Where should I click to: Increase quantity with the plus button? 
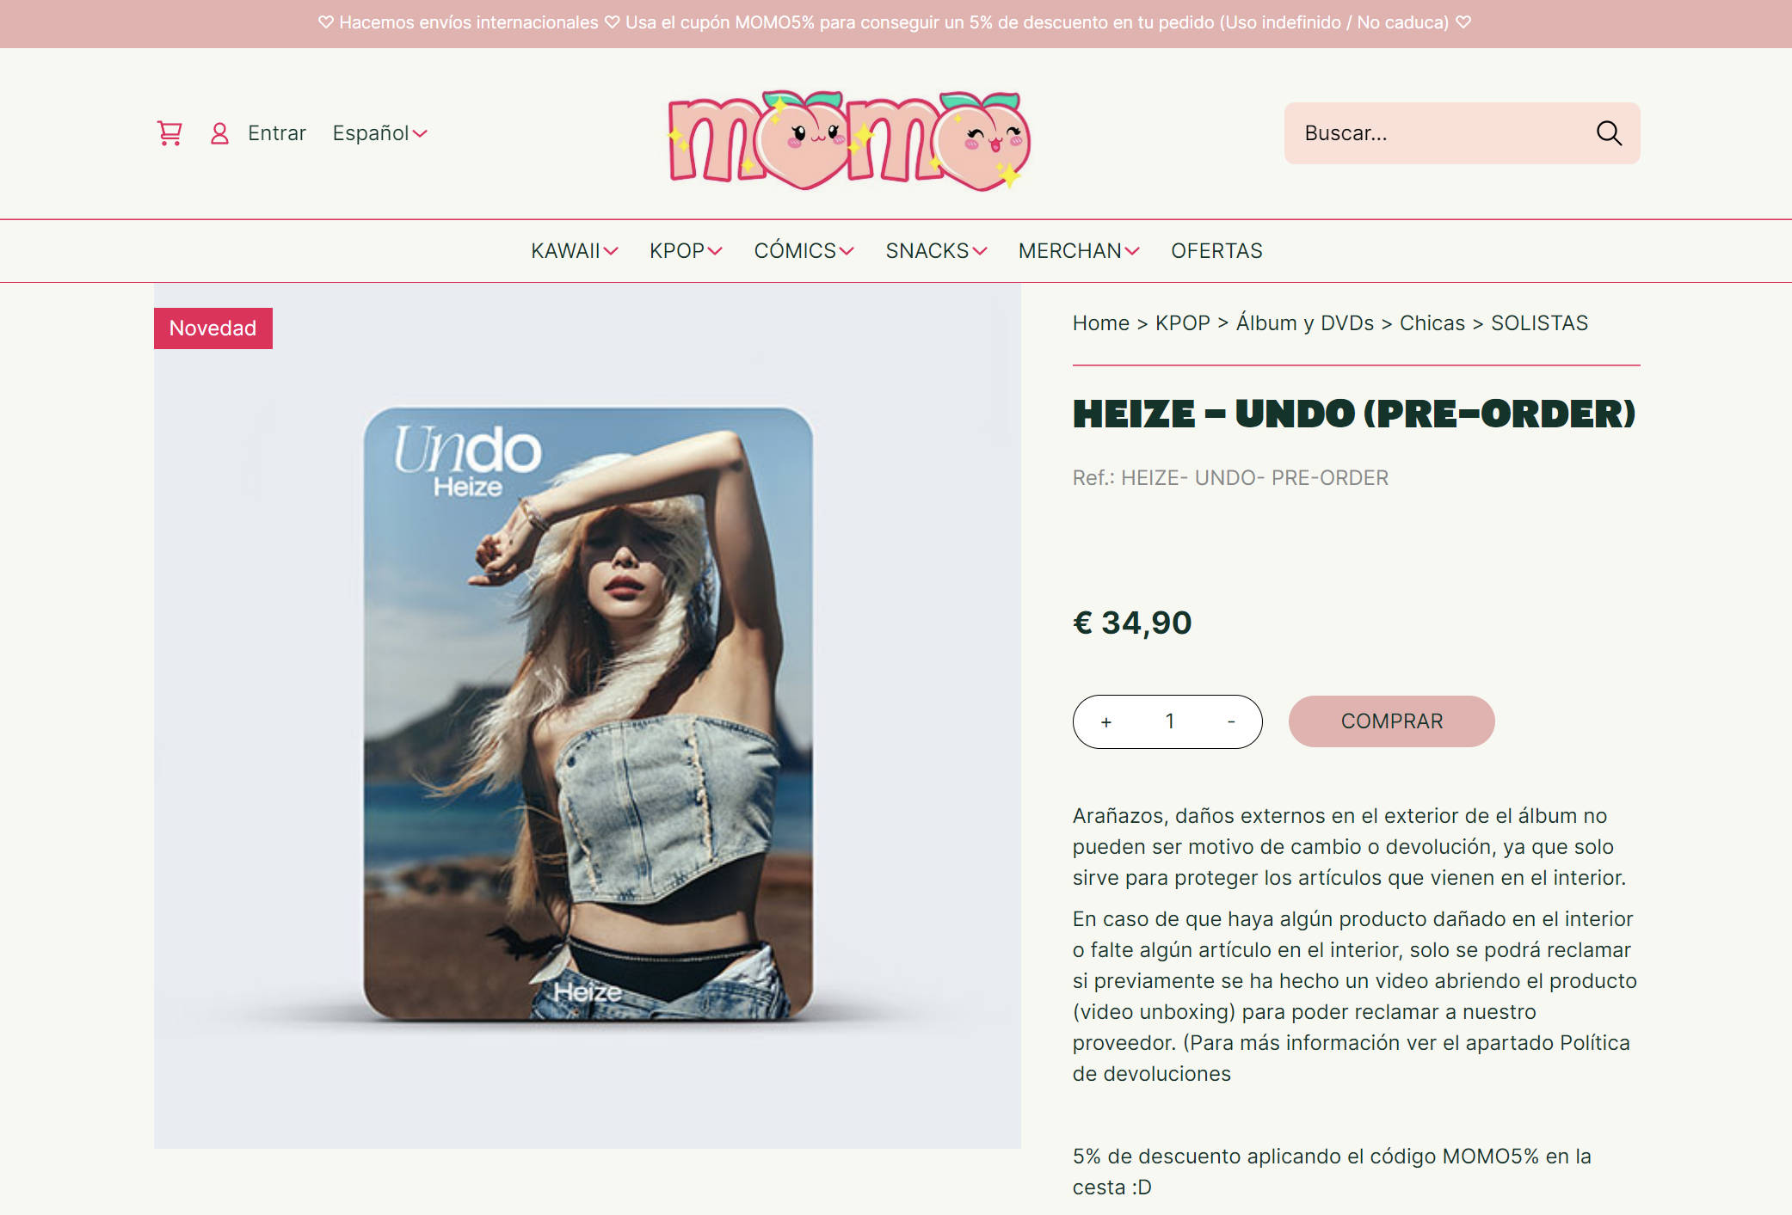click(1106, 722)
